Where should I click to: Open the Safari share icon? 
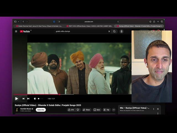pos(154,22)
